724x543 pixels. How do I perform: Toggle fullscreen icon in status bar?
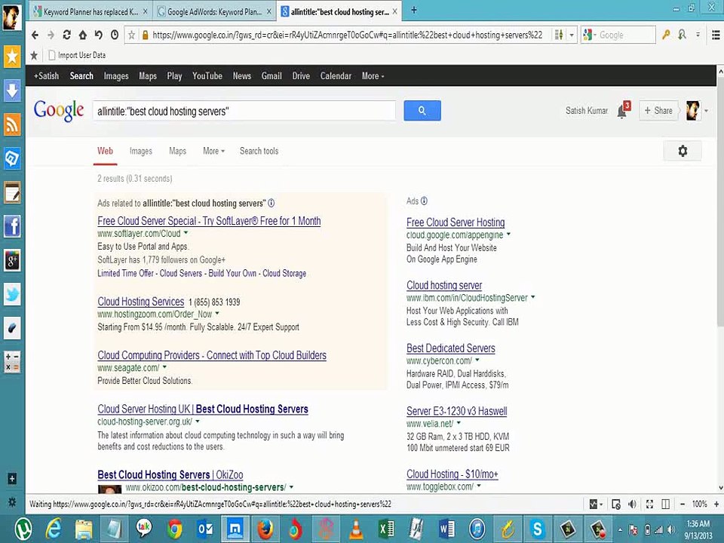click(x=649, y=505)
